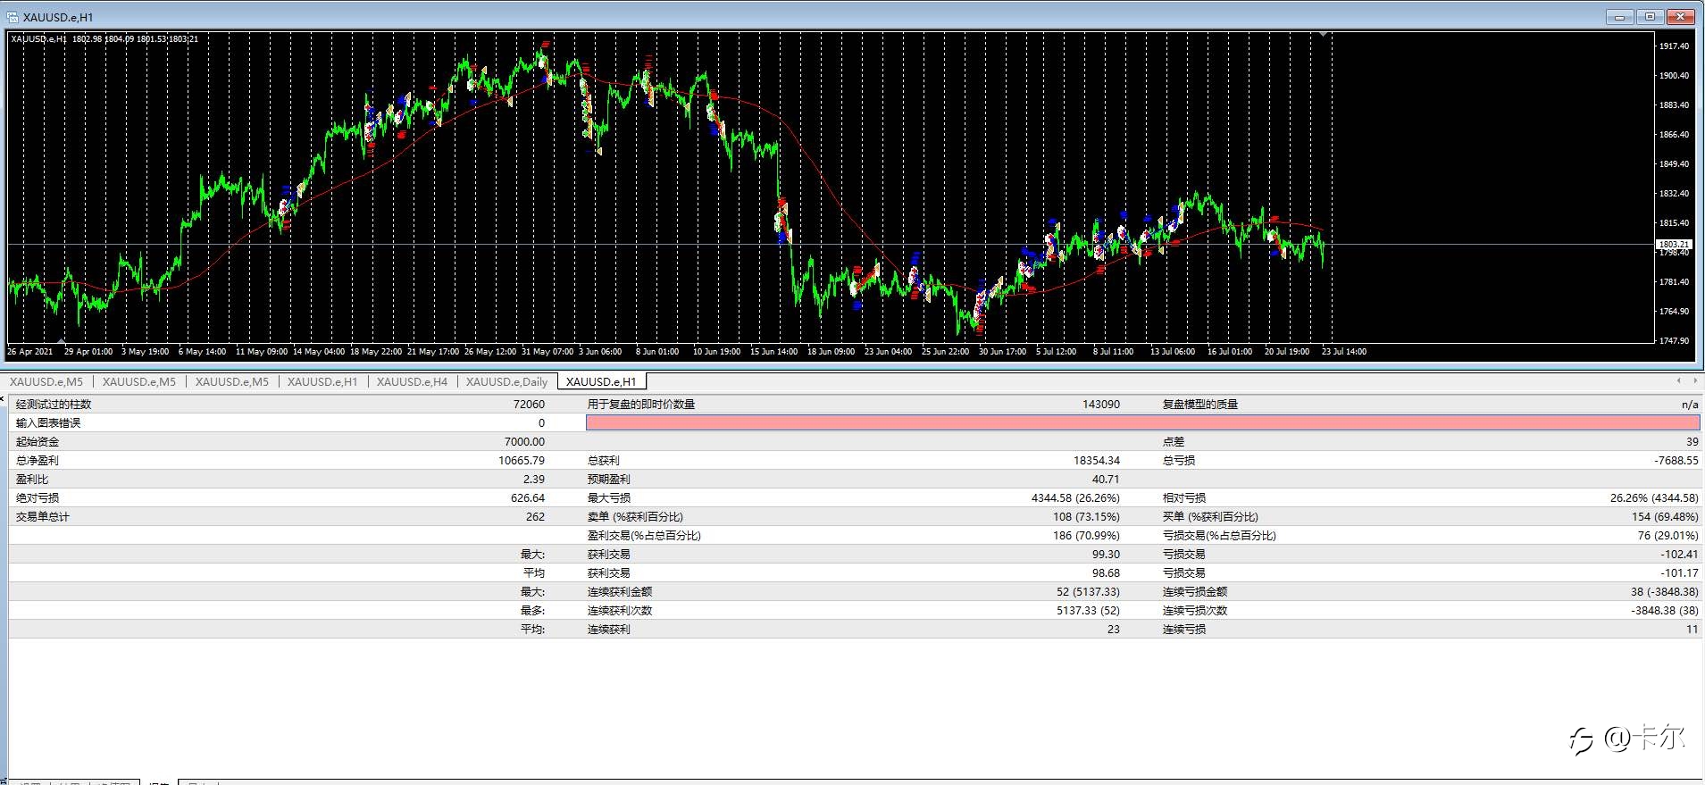Click the 1917.40 level on the price scale
Viewport: 1705px width, 785px height.
[x=1674, y=46]
